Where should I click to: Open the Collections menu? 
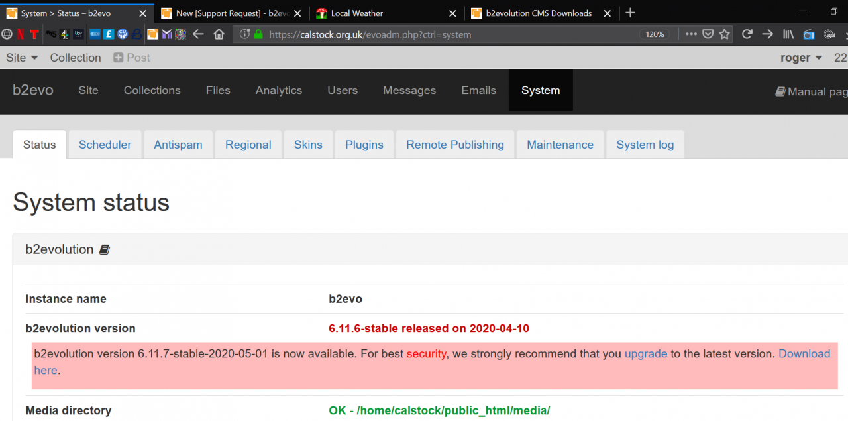point(152,90)
